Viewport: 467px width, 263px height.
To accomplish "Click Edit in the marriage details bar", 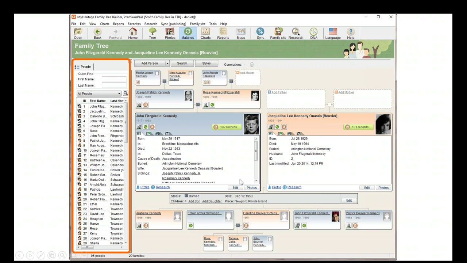I will click(349, 201).
